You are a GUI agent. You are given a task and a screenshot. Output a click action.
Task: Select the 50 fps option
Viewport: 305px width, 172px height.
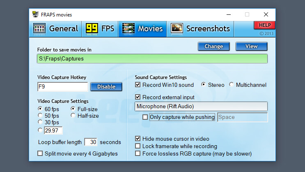coord(48,116)
